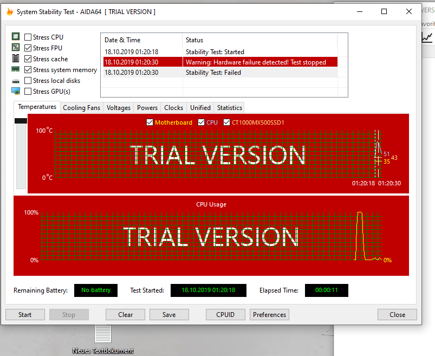Check the Stress GPU(s) option
This screenshot has width=435, height=356.
[28, 91]
